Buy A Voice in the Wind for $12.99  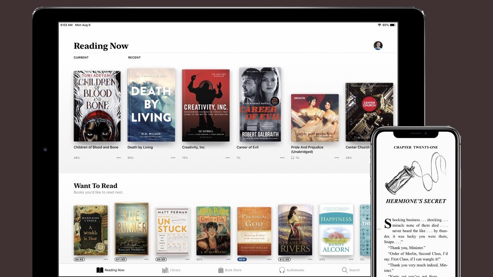[x=284, y=259]
